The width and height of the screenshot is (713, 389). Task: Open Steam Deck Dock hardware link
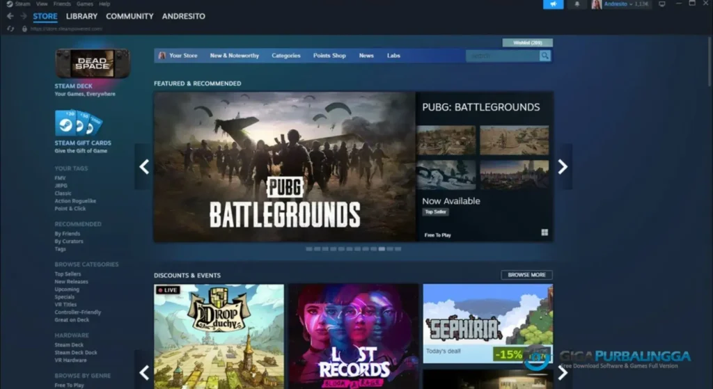(x=76, y=353)
